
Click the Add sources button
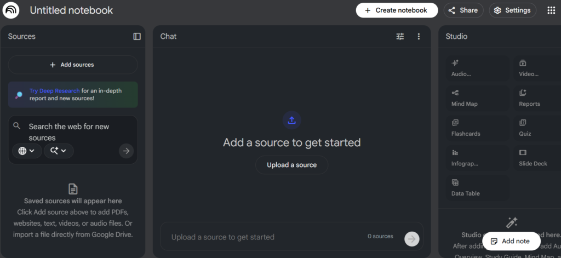tap(72, 65)
